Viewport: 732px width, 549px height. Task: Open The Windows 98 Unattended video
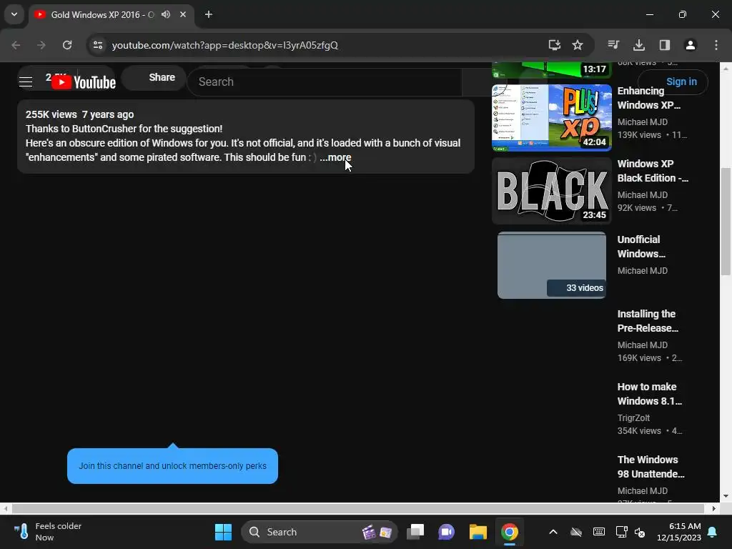pos(651,467)
